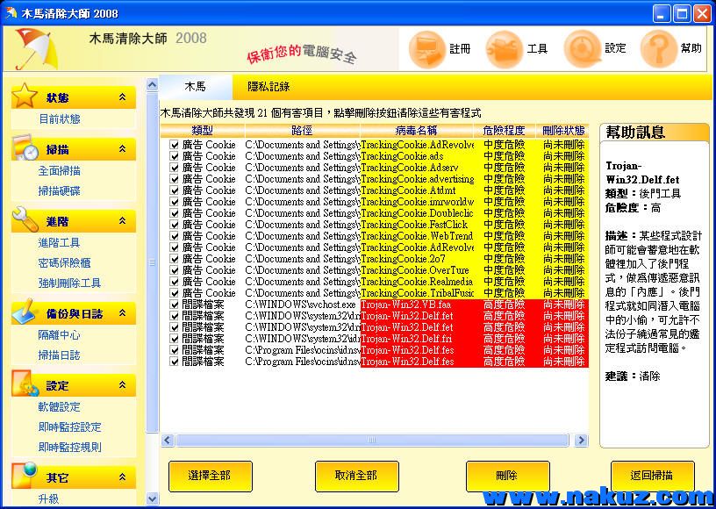This screenshot has width=716, height=509.
Task: Sort by the 類型 column header
Action: 203,131
